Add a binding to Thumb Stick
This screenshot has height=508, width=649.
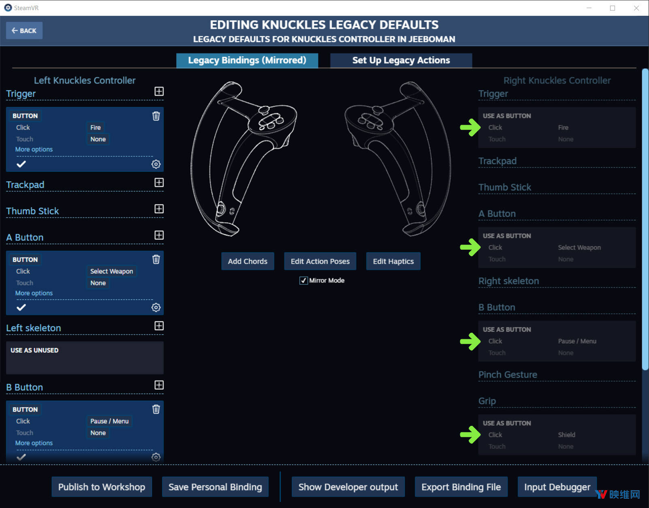(159, 209)
